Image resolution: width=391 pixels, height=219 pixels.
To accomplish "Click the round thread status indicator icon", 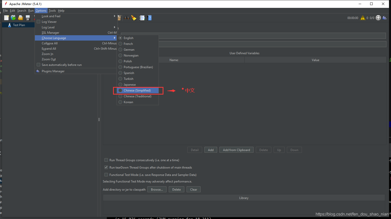I will point(378,18).
